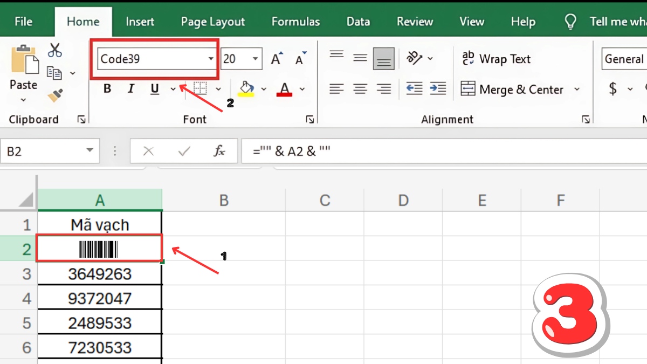This screenshot has height=364, width=647.
Task: Click the Copy icon in Clipboard
Action: click(x=54, y=73)
